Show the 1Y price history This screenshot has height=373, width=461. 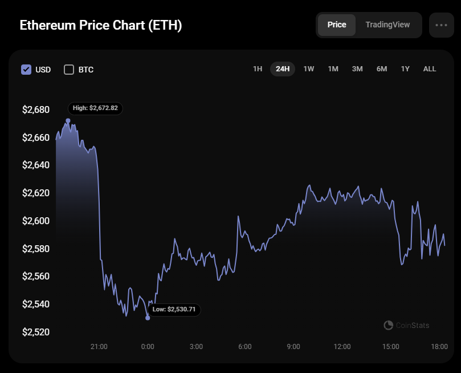click(x=405, y=68)
